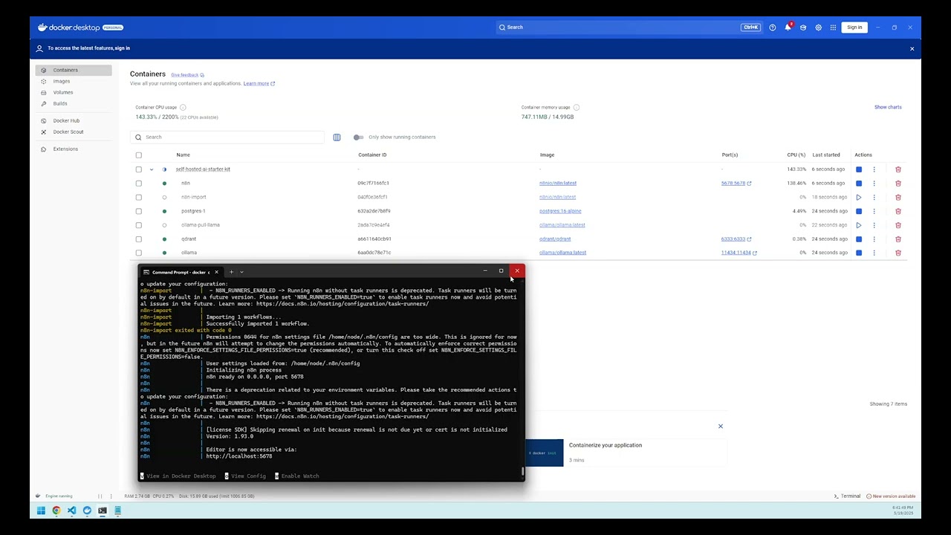
Task: Go to Images in the sidebar
Action: click(74, 82)
